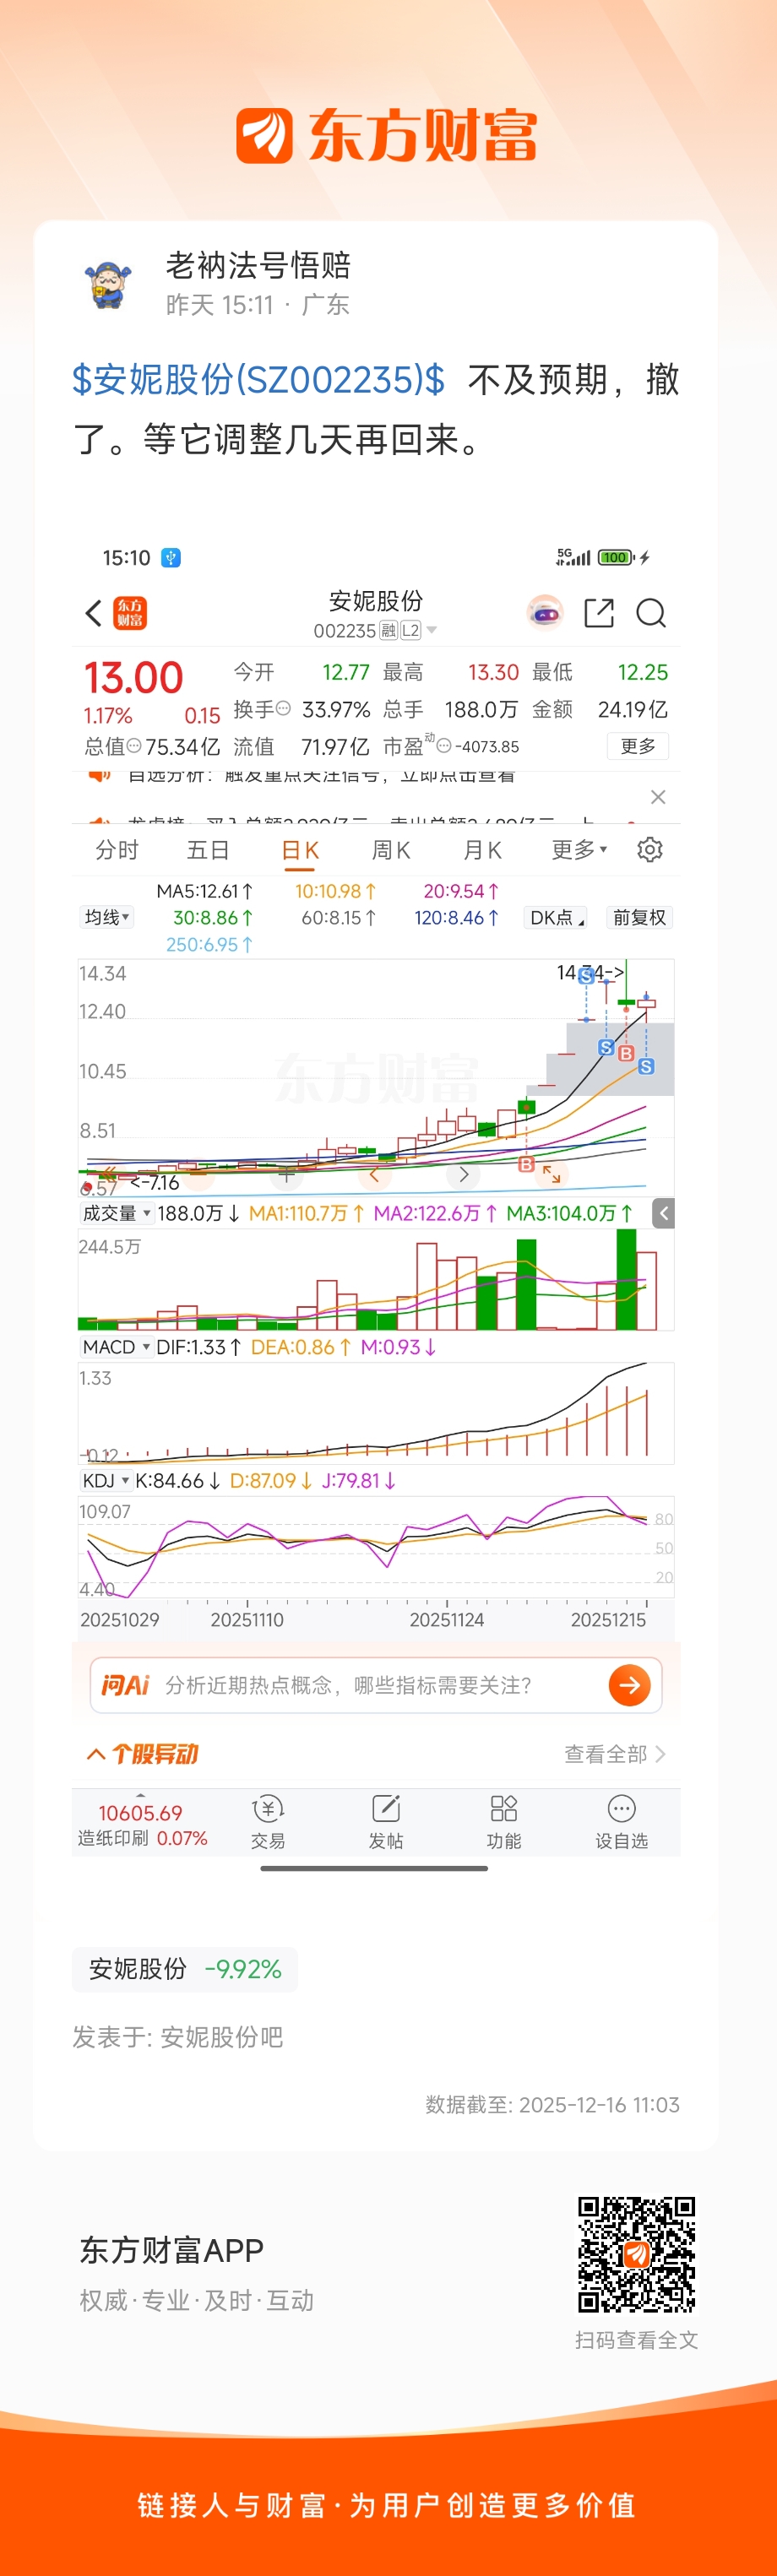The width and height of the screenshot is (777, 2576).
Task: Tap the 金额 24.19亿 value
Action: click(x=633, y=709)
